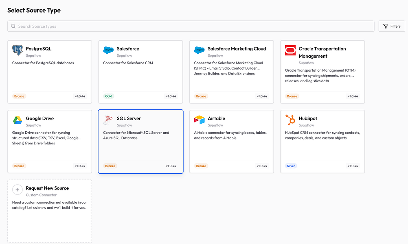Click the PostgreSQL elephant icon

18,50
